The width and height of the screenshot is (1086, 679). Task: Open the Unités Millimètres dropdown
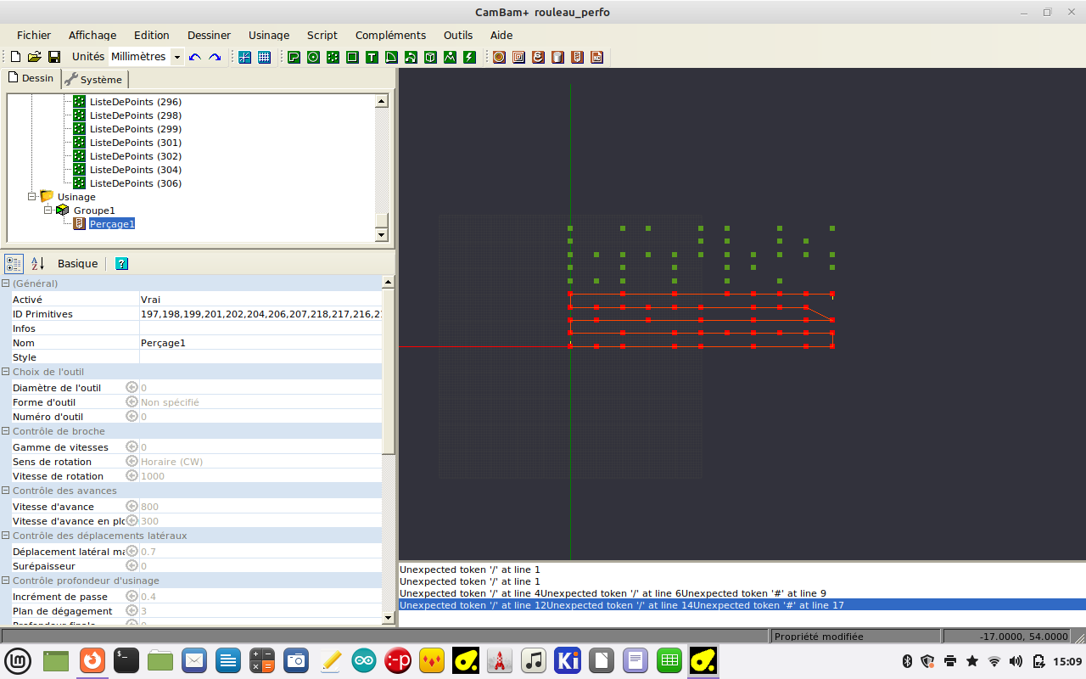(176, 57)
